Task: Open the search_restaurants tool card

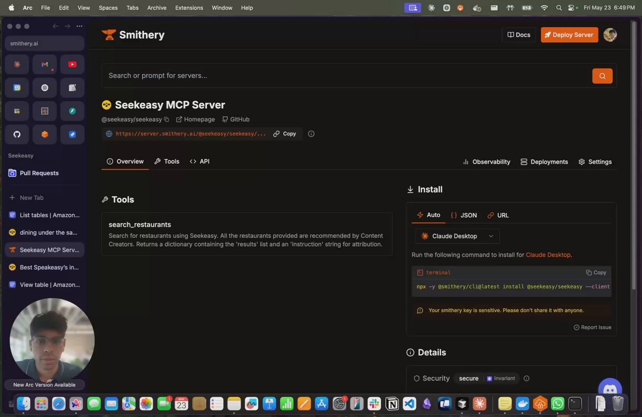Action: (247, 234)
